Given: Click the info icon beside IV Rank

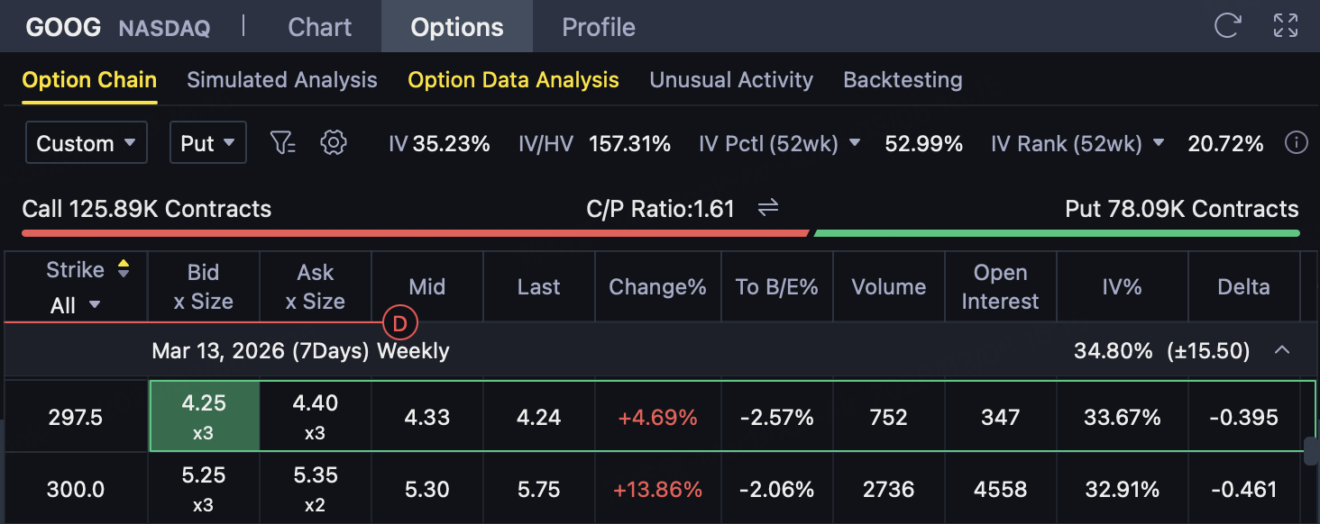Looking at the screenshot, I should coord(1296,143).
